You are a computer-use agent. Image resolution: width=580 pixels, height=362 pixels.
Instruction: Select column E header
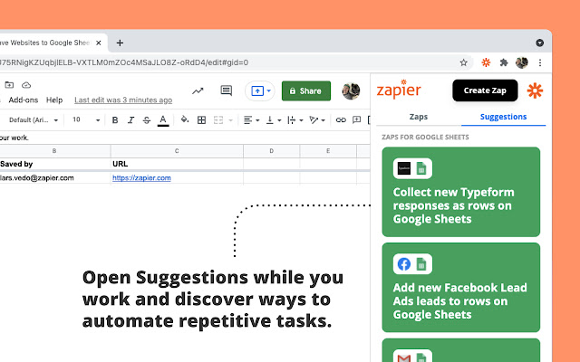pos(328,151)
